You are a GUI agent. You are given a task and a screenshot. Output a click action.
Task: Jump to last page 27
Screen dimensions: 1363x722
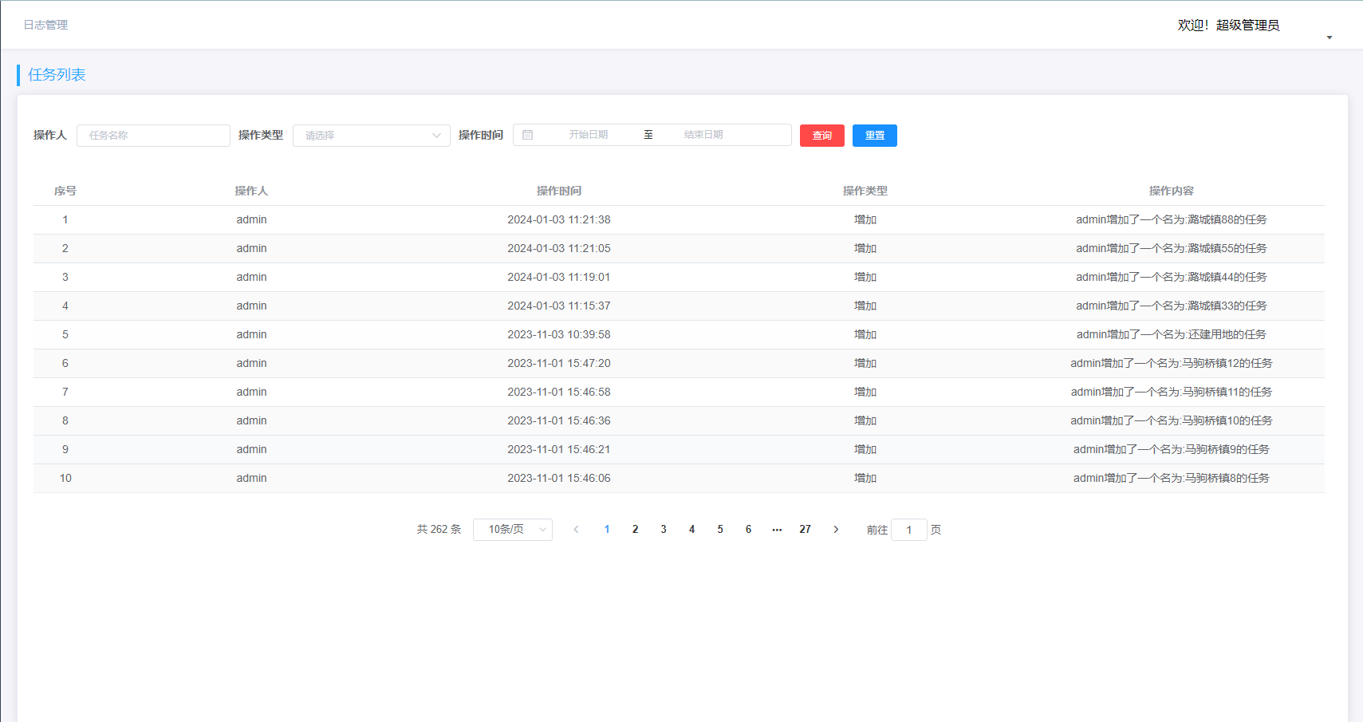[x=806, y=529]
